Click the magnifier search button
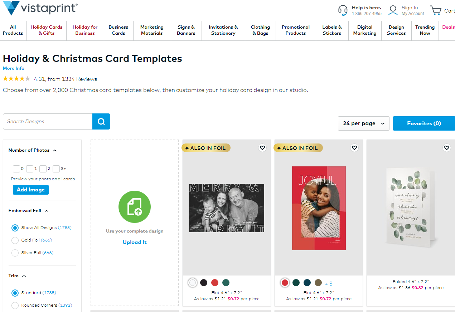The height and width of the screenshot is (312, 455). pos(101,122)
